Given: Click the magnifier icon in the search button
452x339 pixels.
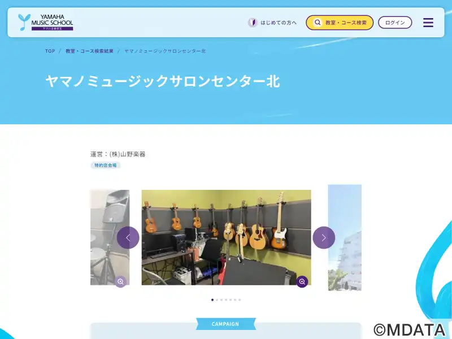Looking at the screenshot, I should (x=318, y=23).
